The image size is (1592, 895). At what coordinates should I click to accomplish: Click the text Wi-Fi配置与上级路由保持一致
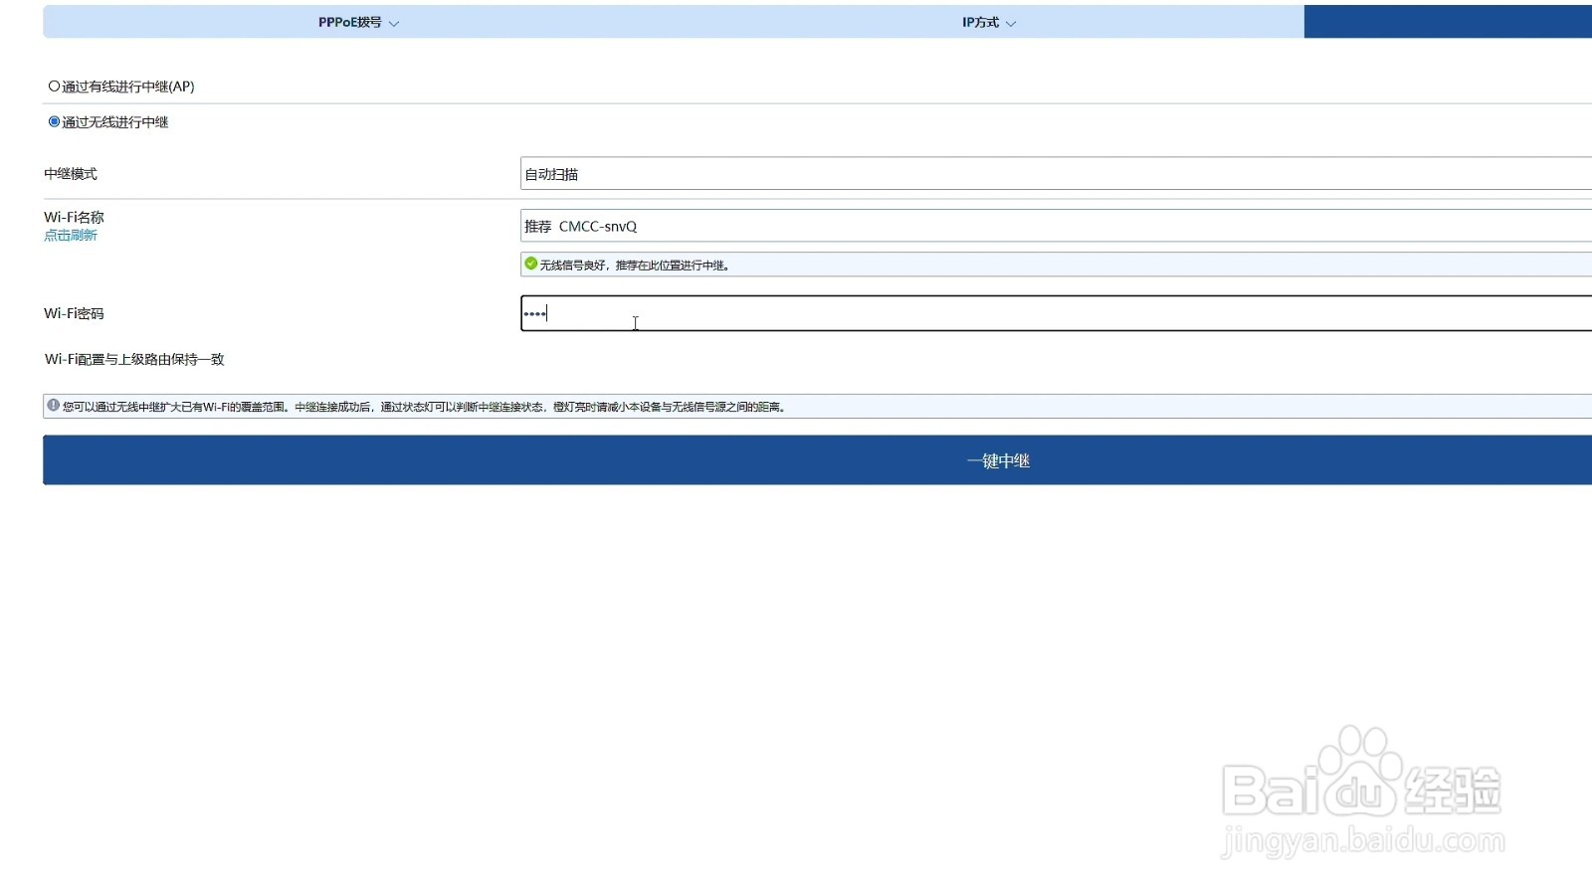click(134, 359)
